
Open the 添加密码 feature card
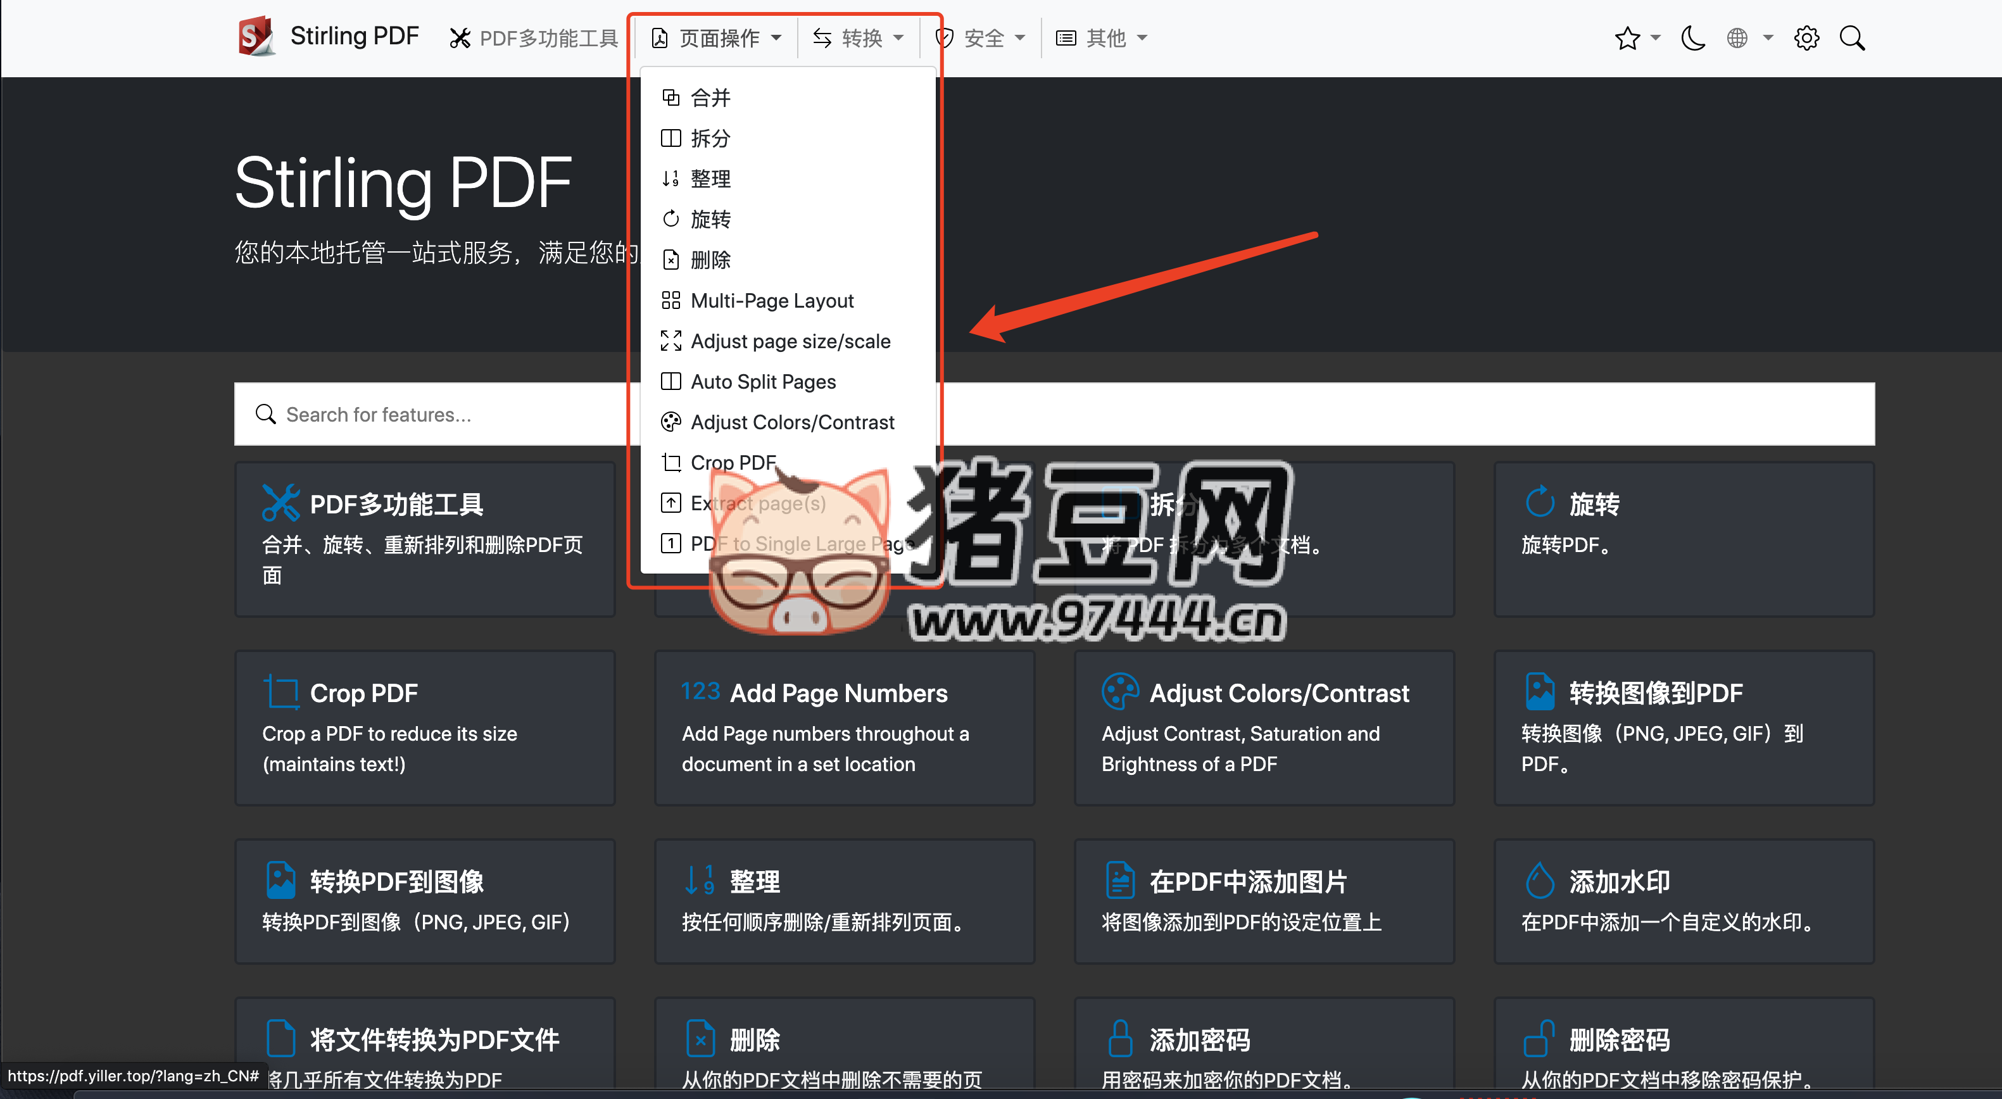1264,1043
